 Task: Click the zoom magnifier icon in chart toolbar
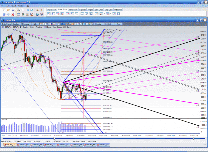(67, 24)
